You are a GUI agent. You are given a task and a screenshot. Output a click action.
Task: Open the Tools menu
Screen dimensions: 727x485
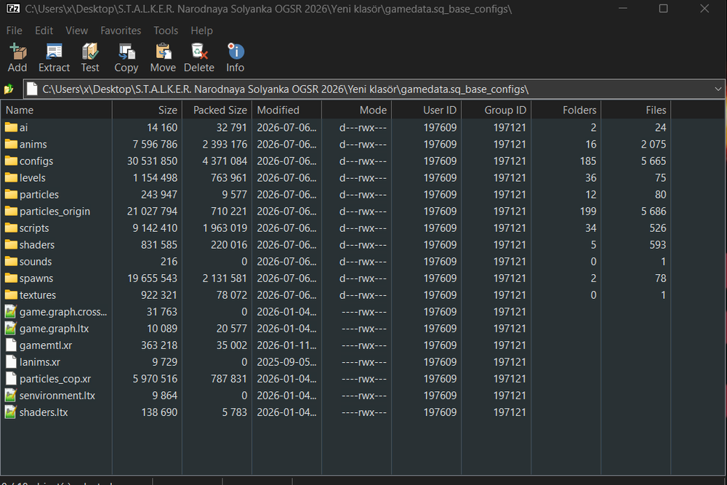166,31
